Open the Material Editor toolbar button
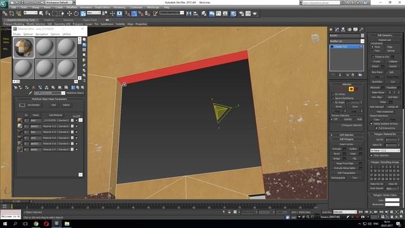This screenshot has width=405, height=228. point(234,13)
